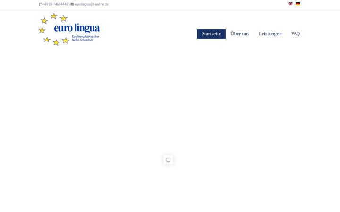Viewport: 340px width, 212px height.
Task: Open the Über uns page
Action: coord(240,34)
